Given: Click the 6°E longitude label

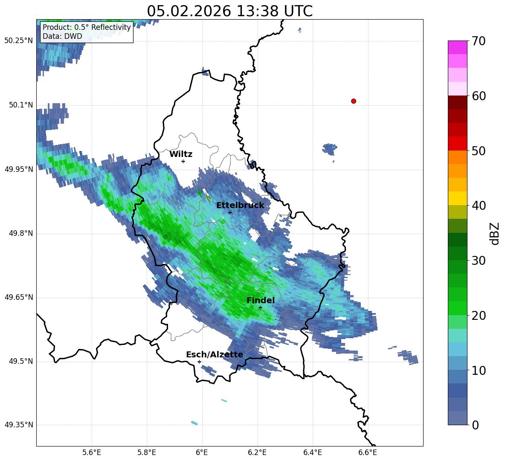Looking at the screenshot, I should 202,452.
